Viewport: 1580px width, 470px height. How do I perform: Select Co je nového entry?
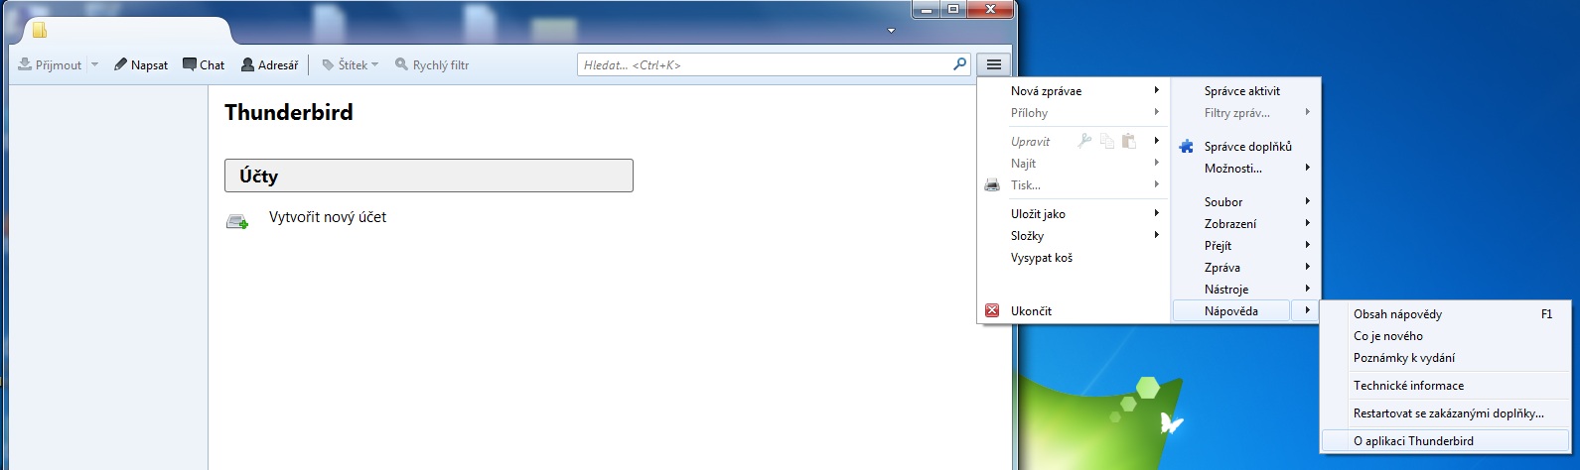pyautogui.click(x=1445, y=335)
